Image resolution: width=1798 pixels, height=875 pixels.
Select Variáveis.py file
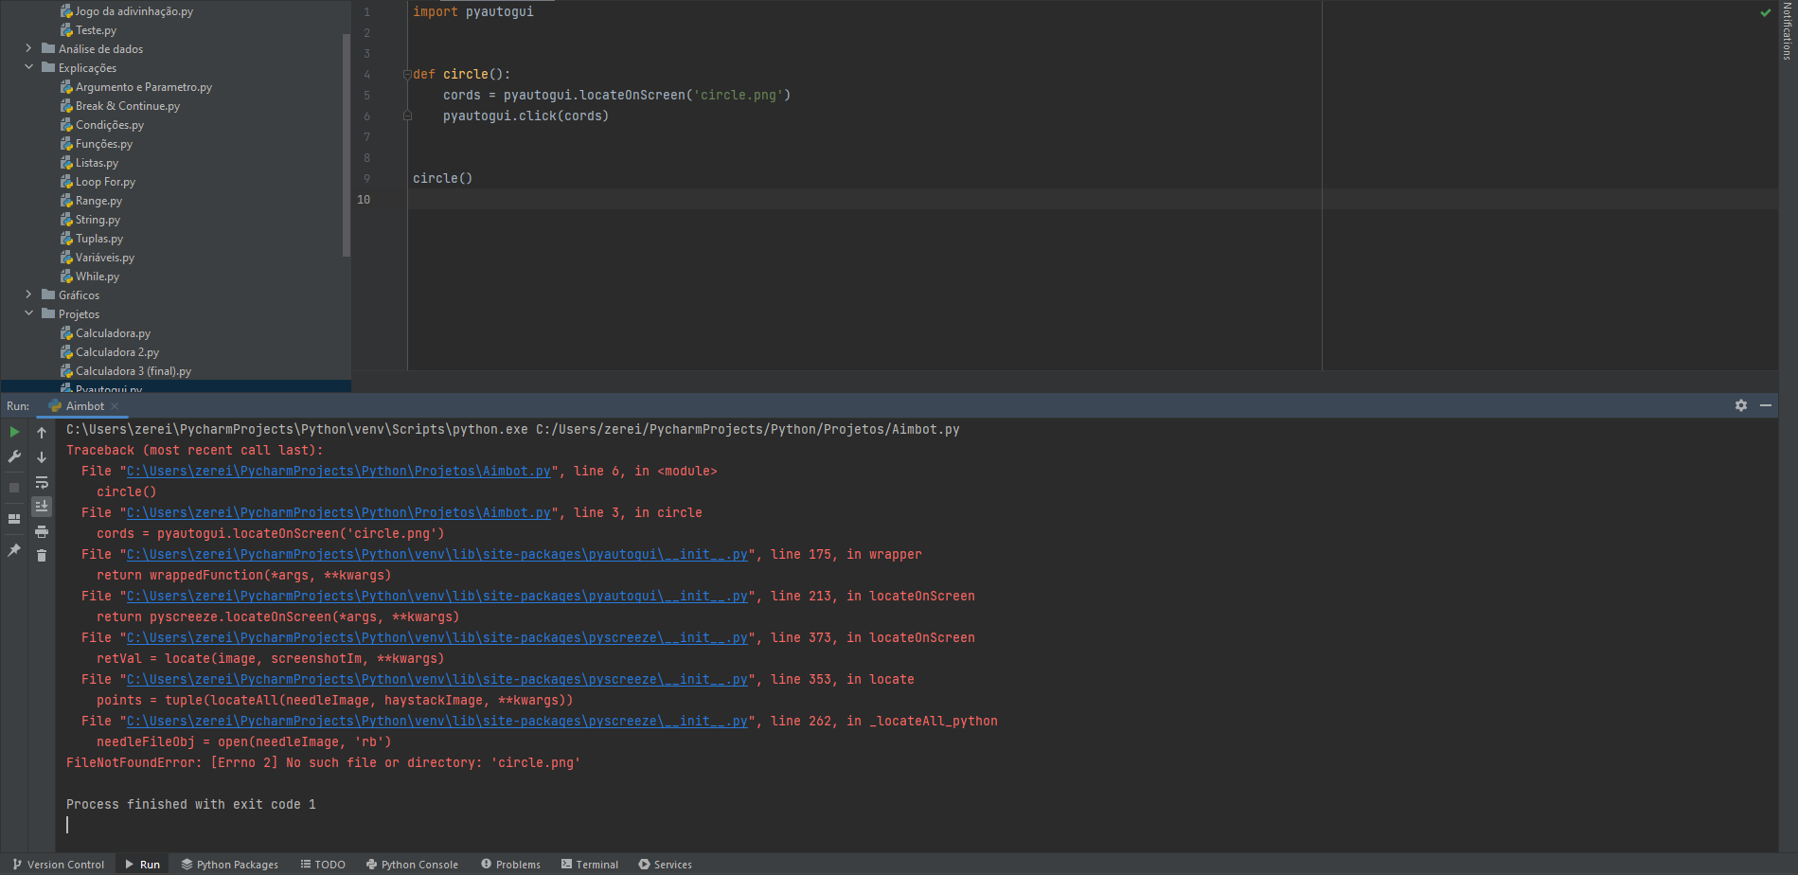coord(104,258)
